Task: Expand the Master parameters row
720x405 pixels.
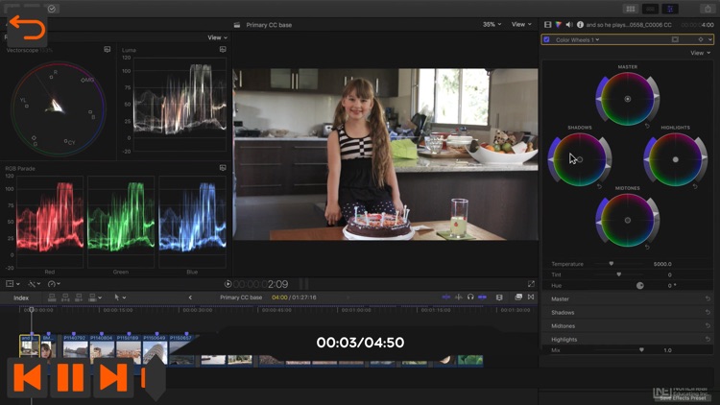Action: [627, 298]
